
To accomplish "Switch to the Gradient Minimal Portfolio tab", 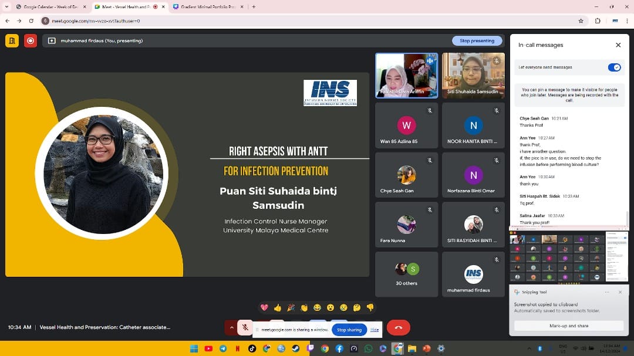I will (x=205, y=7).
